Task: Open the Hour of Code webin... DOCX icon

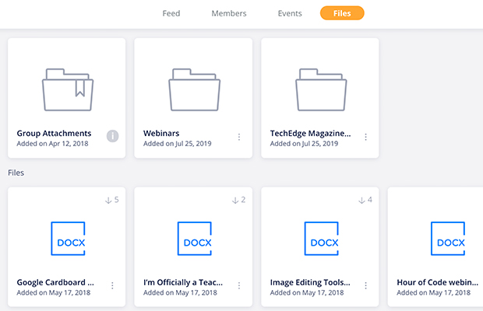Action: pos(448,239)
